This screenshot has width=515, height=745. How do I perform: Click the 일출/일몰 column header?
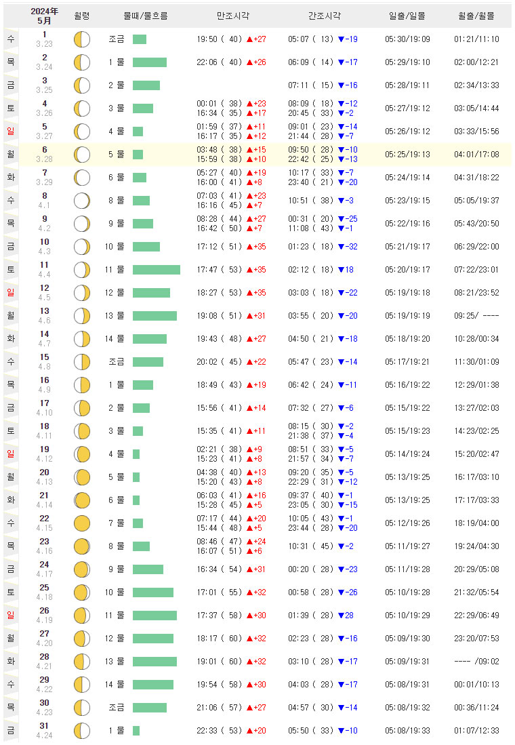coord(407,15)
